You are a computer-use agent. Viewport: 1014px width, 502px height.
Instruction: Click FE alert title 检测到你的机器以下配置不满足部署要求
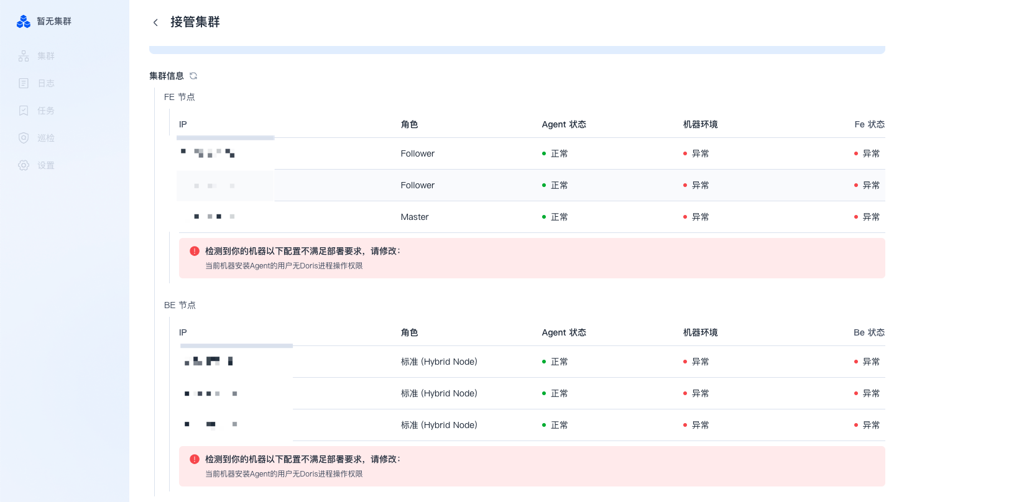point(303,251)
